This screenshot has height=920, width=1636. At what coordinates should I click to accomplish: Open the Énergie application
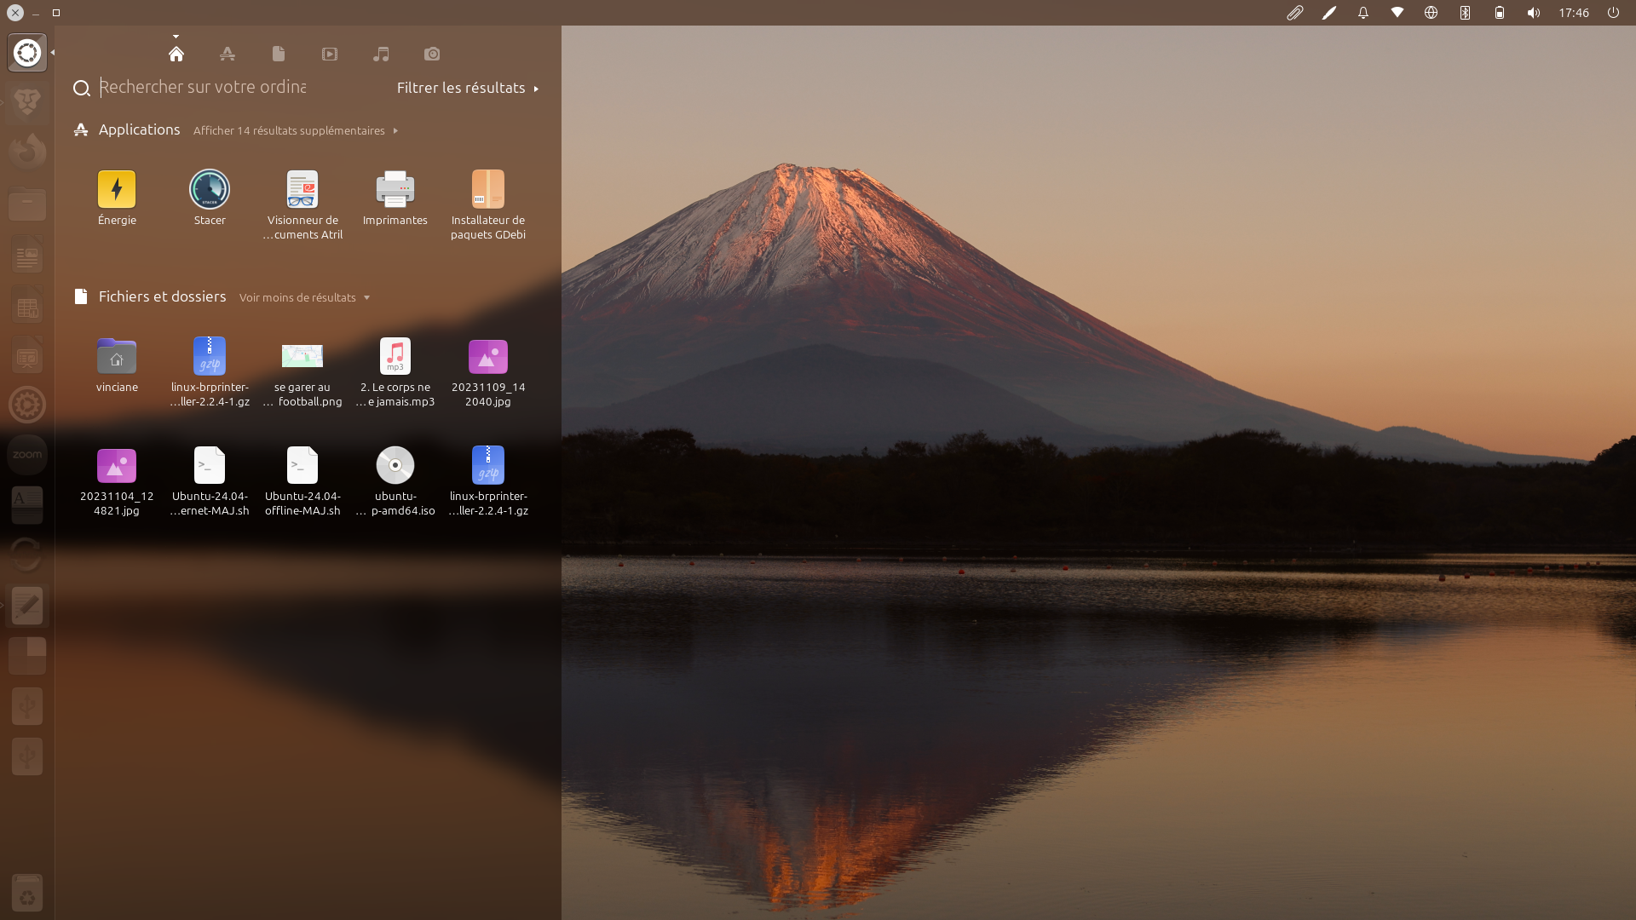coord(117,190)
